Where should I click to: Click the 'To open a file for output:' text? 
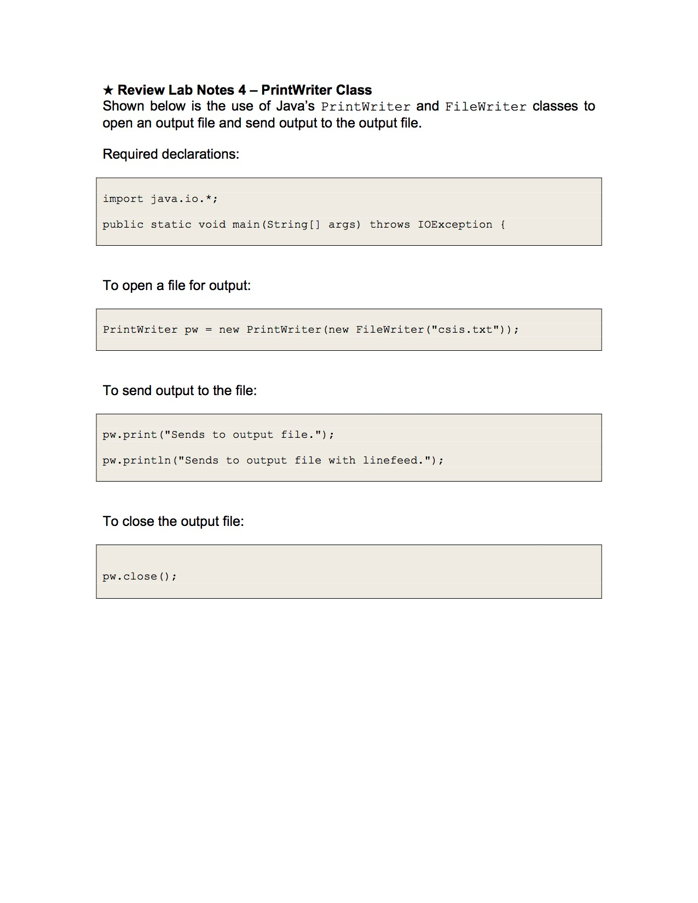coord(176,286)
